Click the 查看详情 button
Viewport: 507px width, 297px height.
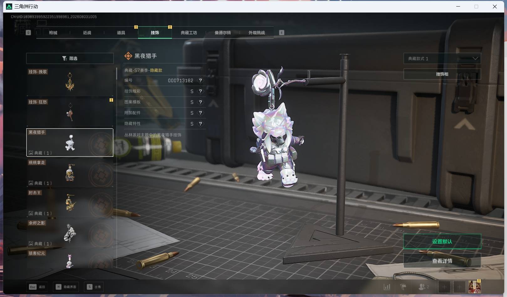(x=442, y=261)
